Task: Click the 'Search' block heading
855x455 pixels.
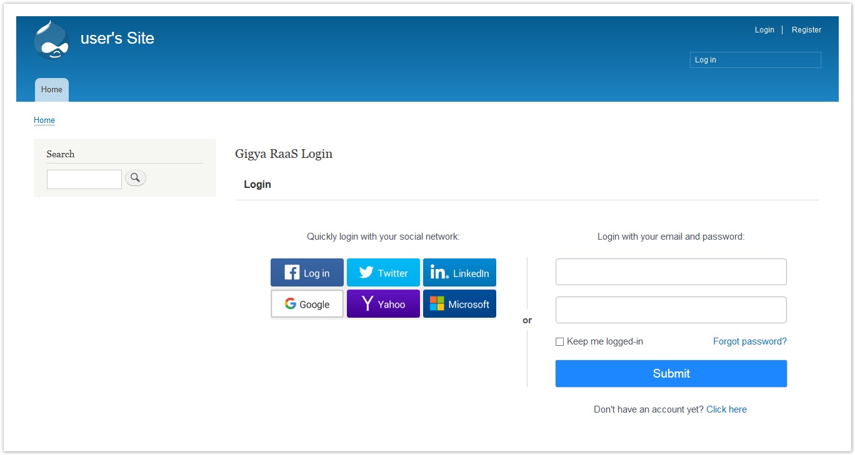Action: click(61, 154)
